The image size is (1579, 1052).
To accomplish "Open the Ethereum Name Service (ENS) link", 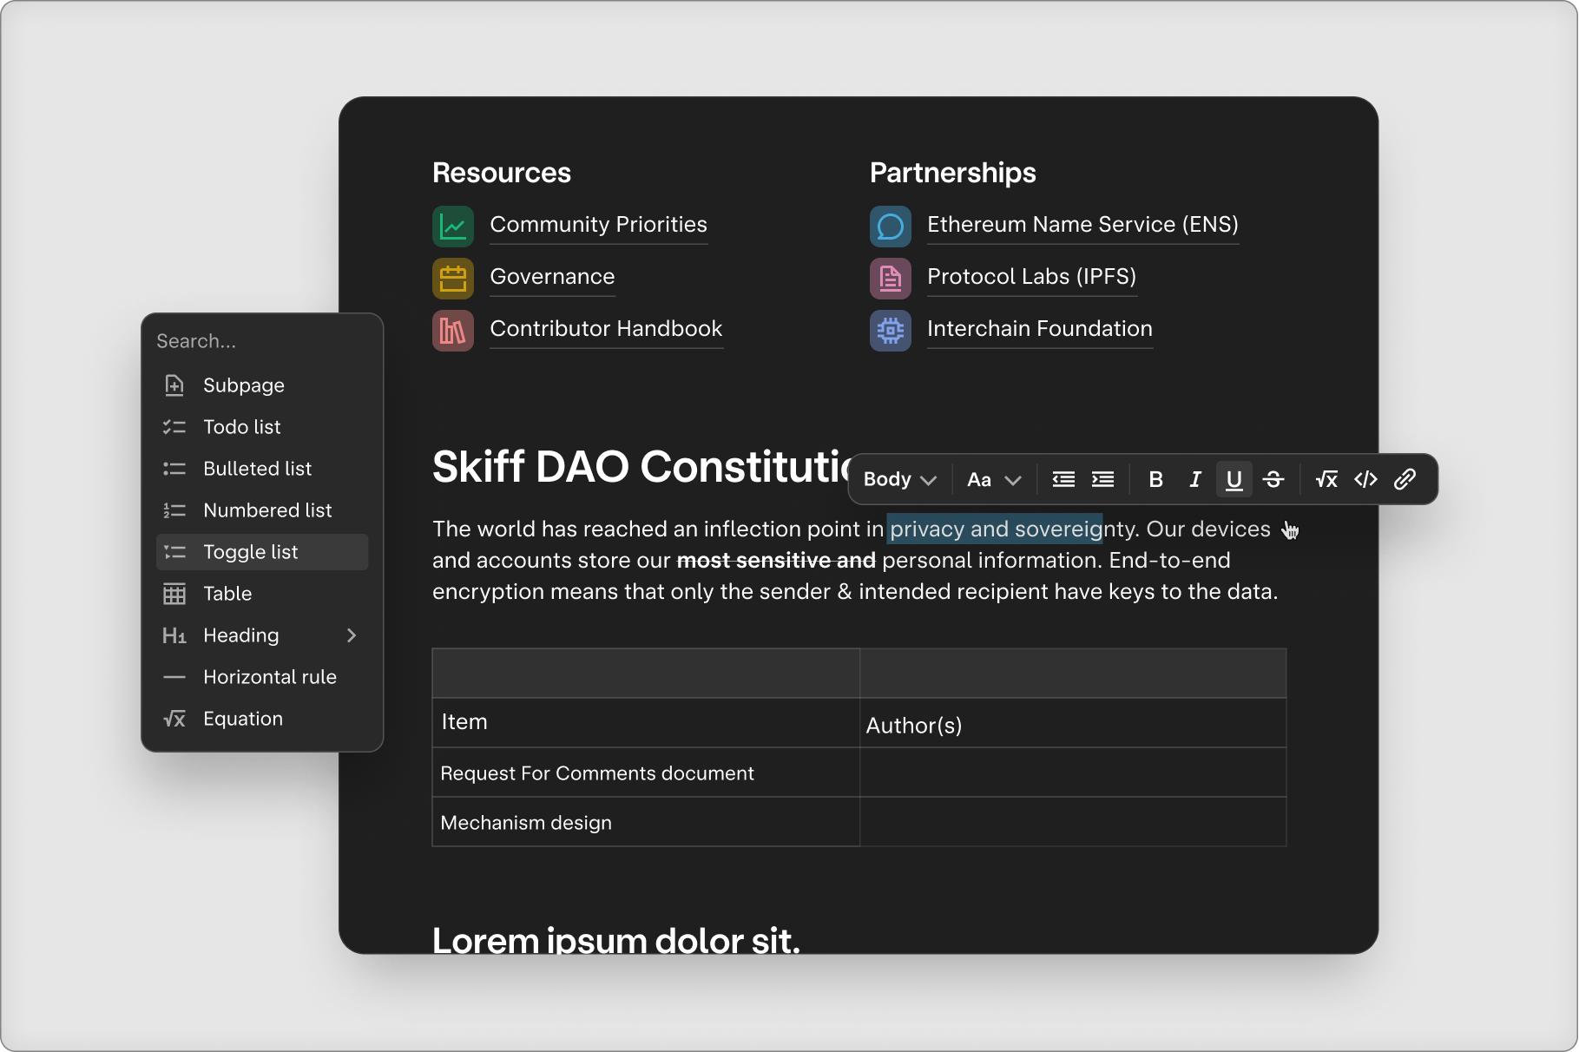I will (x=1082, y=225).
